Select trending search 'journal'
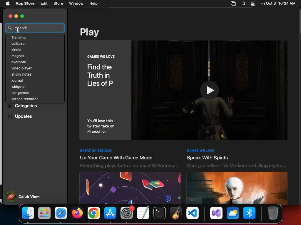301x225 pixels. [x=17, y=81]
